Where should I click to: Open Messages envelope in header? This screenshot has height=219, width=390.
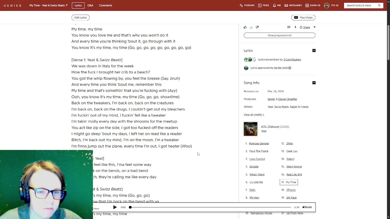[293, 5]
